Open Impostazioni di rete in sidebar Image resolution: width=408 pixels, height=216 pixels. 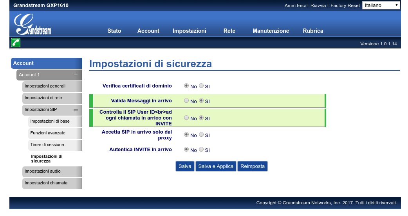coord(52,98)
